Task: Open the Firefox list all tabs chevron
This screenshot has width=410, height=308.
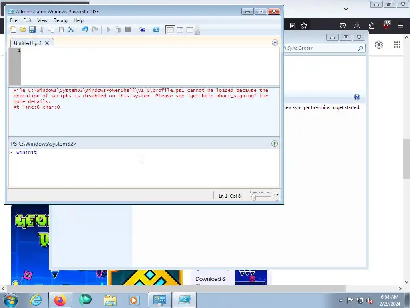Action: 346,9
